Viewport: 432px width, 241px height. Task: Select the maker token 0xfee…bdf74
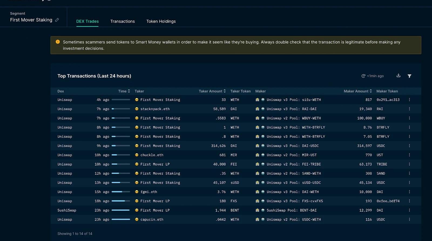click(388, 201)
